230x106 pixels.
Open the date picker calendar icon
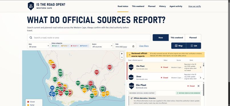[x=133, y=47]
